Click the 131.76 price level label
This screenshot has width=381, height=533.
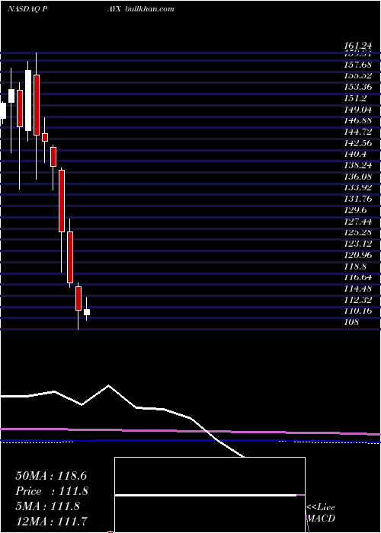pyautogui.click(x=357, y=199)
